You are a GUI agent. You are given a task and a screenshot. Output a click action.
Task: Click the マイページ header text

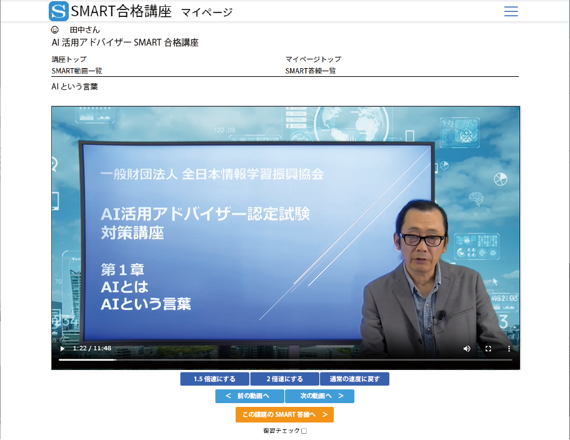(x=207, y=12)
